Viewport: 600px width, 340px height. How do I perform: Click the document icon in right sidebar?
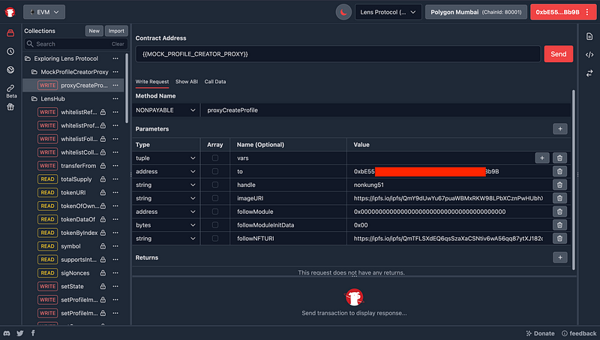click(589, 36)
